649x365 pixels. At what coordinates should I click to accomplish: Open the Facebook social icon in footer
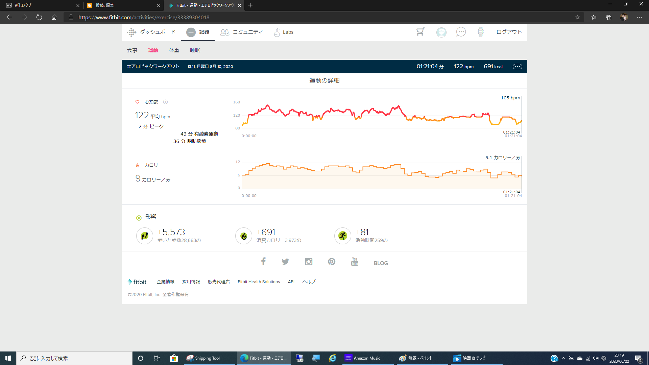click(x=263, y=261)
